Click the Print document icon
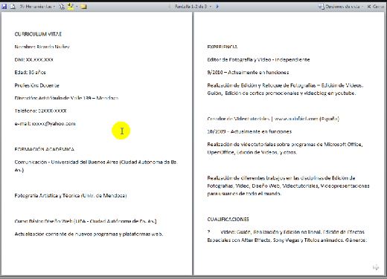 pyautogui.click(x=13, y=7)
